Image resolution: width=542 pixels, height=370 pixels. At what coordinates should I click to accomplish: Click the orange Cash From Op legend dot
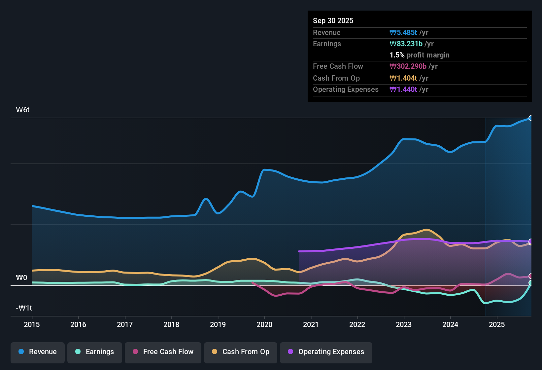pyautogui.click(x=215, y=352)
